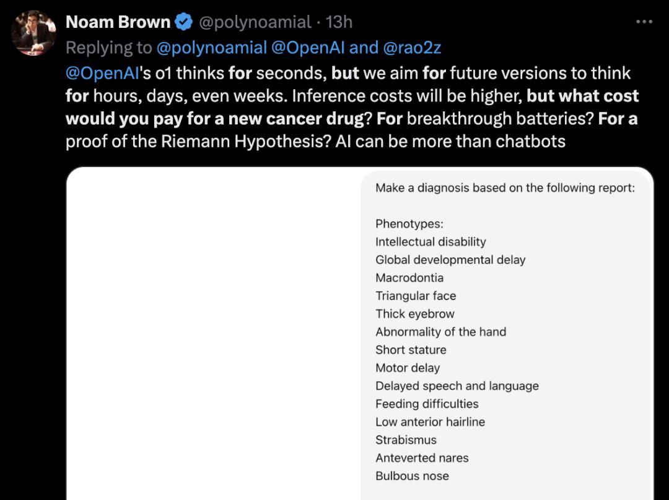The image size is (669, 500).
Task: Click the 'Phenotypes:' heading in image
Action: pyautogui.click(x=409, y=224)
